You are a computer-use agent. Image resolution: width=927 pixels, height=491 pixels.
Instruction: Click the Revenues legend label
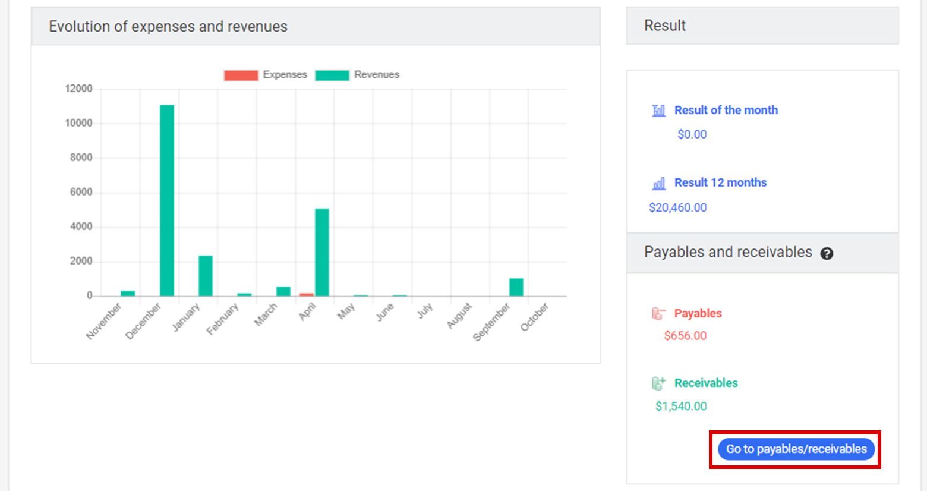point(377,75)
